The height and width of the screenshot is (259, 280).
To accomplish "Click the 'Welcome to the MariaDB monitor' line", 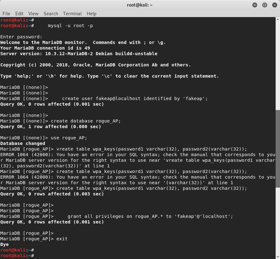I will [x=83, y=42].
